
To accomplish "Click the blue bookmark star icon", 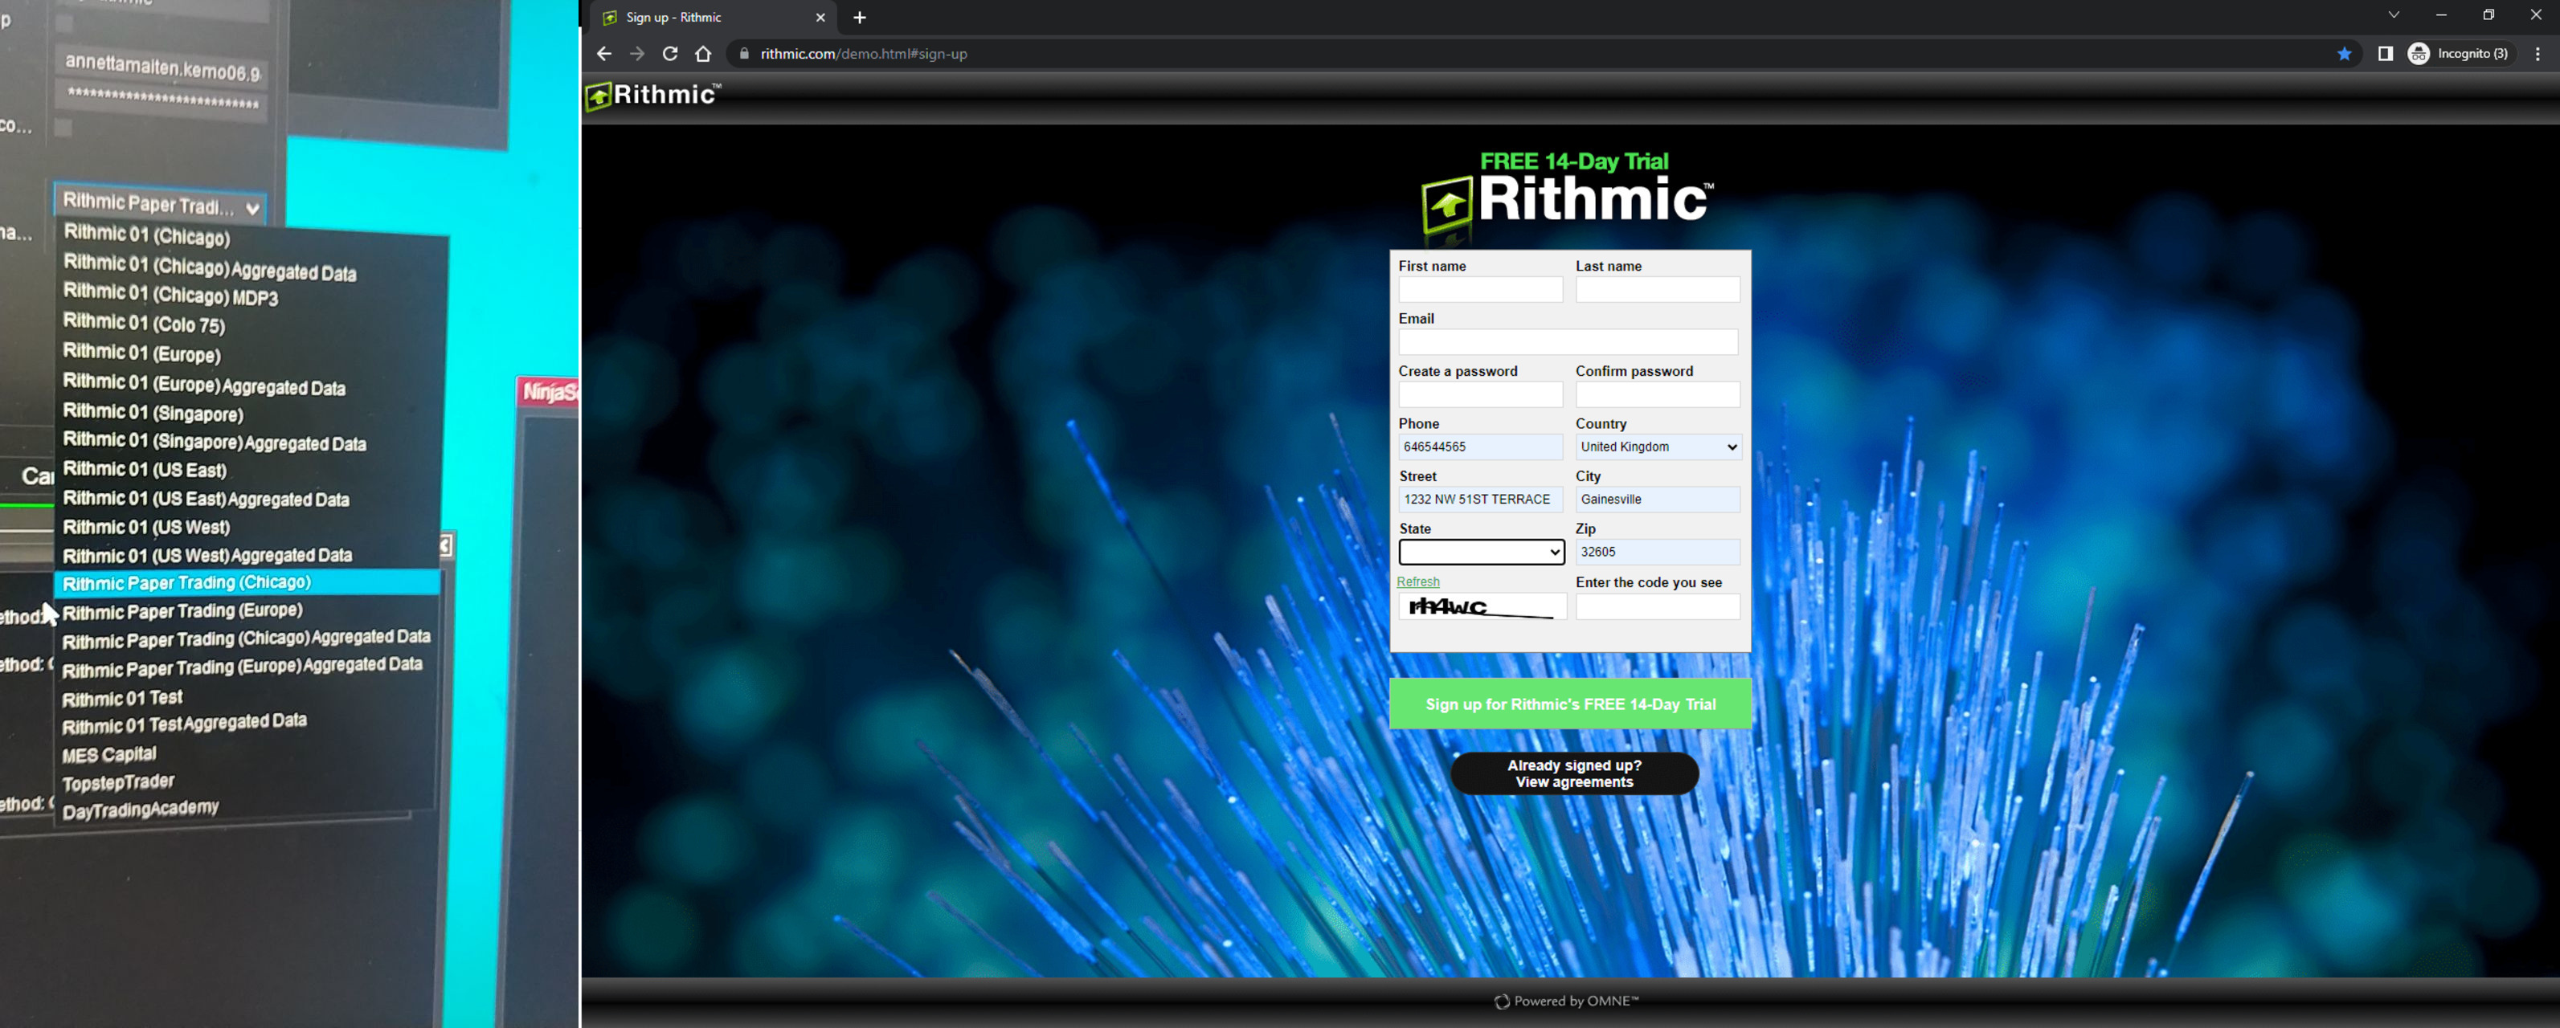I will click(x=2343, y=54).
